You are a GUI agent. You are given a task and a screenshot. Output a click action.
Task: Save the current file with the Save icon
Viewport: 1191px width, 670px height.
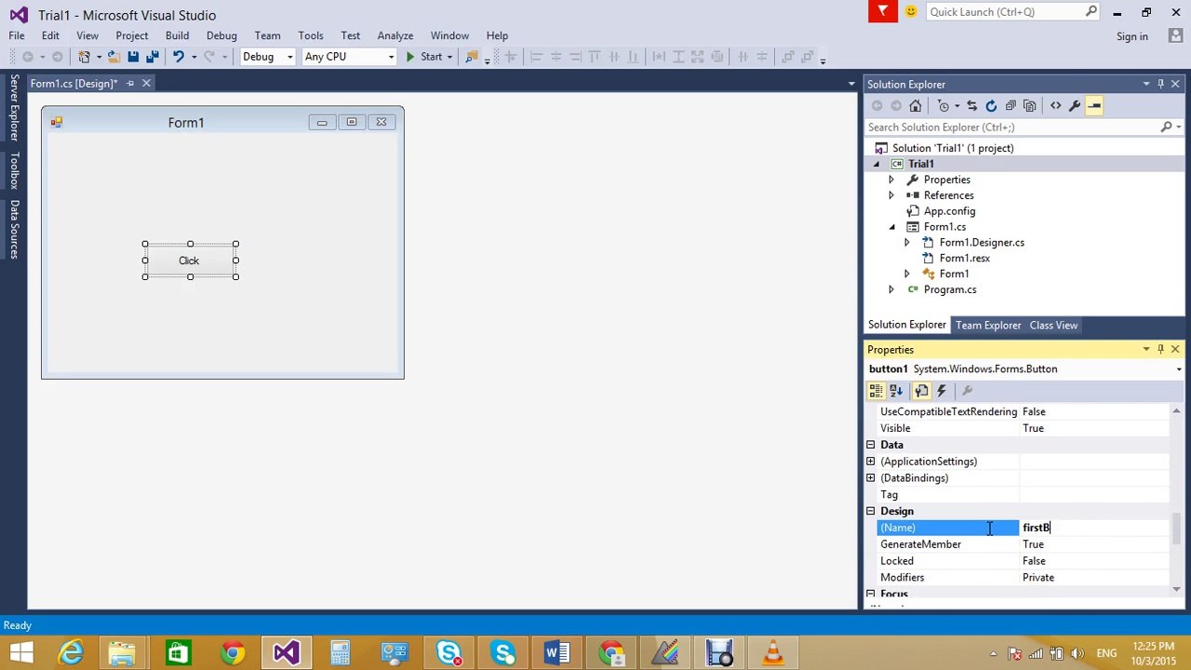(x=133, y=57)
